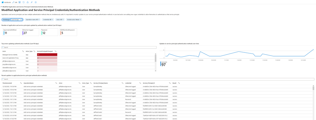Click the recent updates Search field
Image resolution: width=316 pixels, height=120 pixels.
click(x=158, y=79)
